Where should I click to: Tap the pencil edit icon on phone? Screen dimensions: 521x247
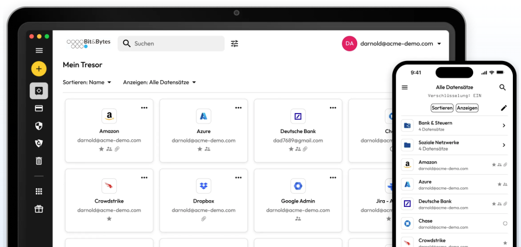pyautogui.click(x=504, y=108)
